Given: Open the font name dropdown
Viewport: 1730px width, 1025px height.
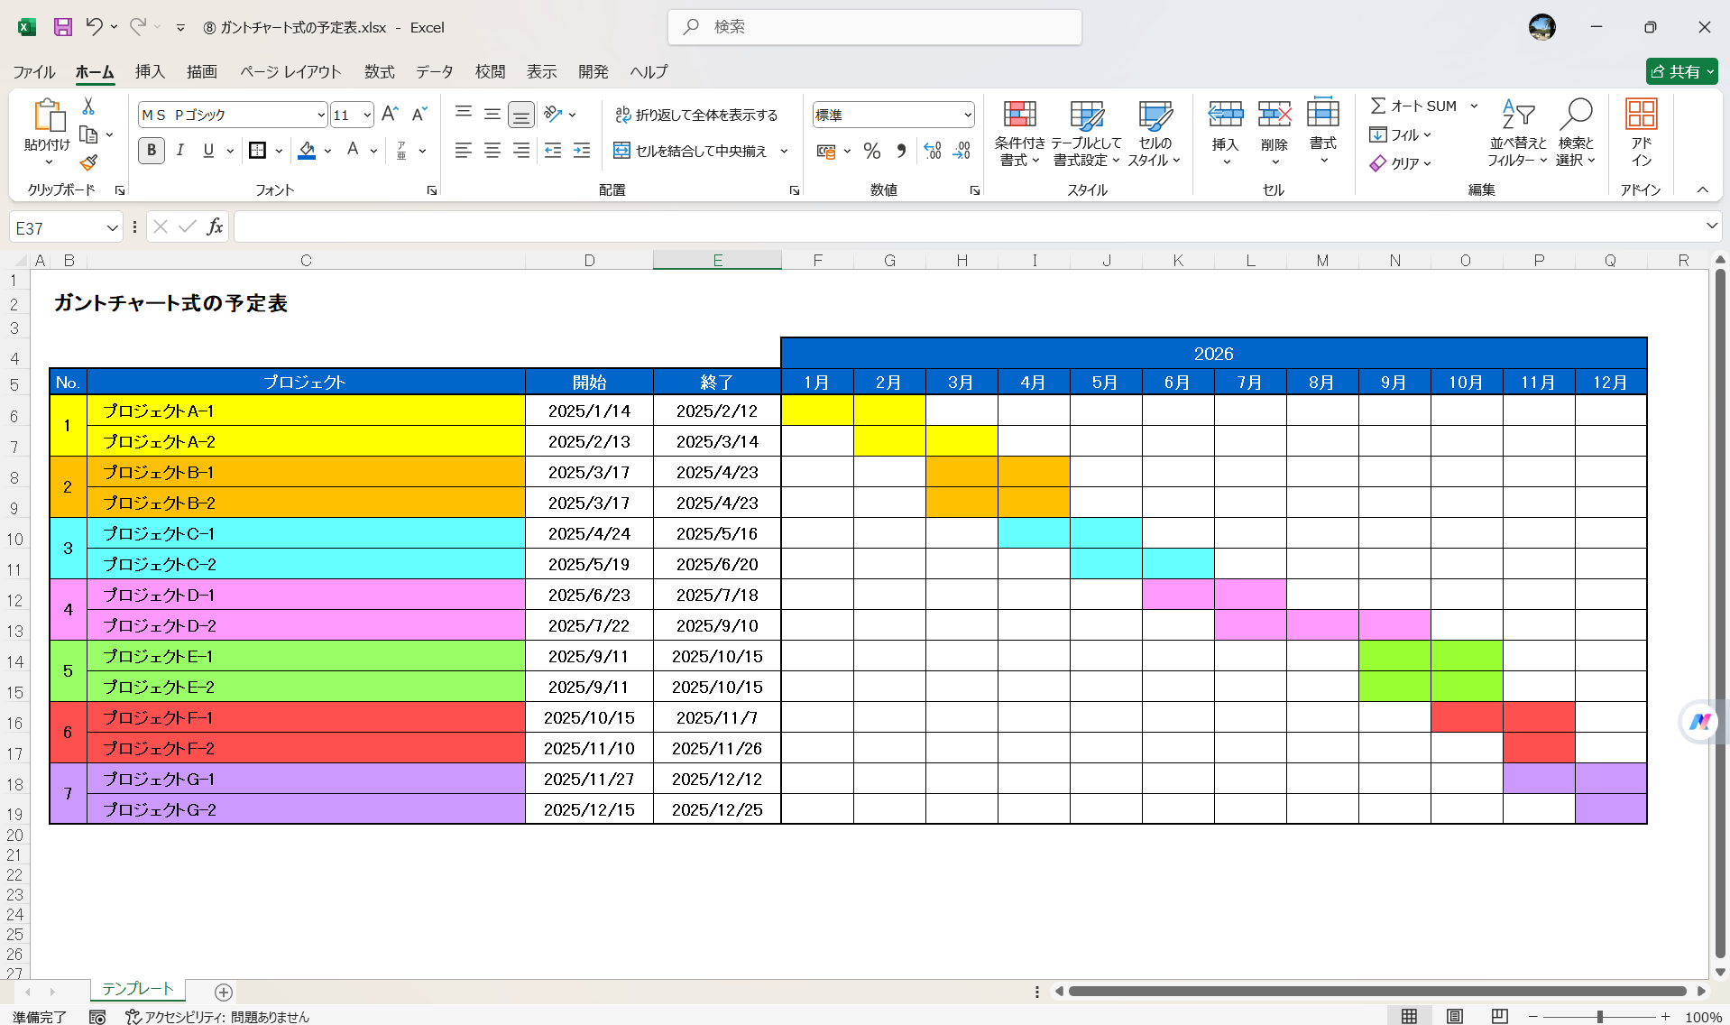Looking at the screenshot, I should (320, 114).
